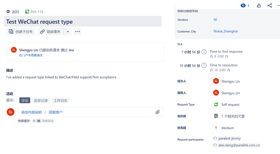This screenshot has width=280, height=154.
Task: Click the alex.deng@paralink.com.cn participant chip
Action: (237, 145)
